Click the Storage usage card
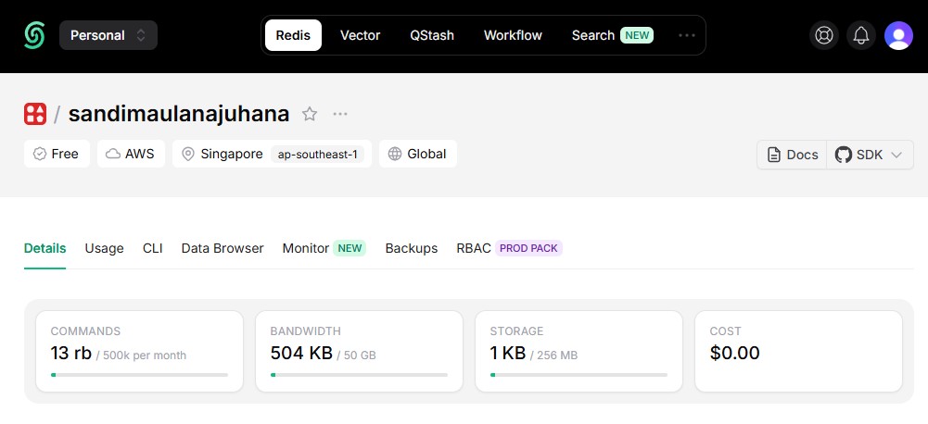This screenshot has height=424, width=928. 578,351
